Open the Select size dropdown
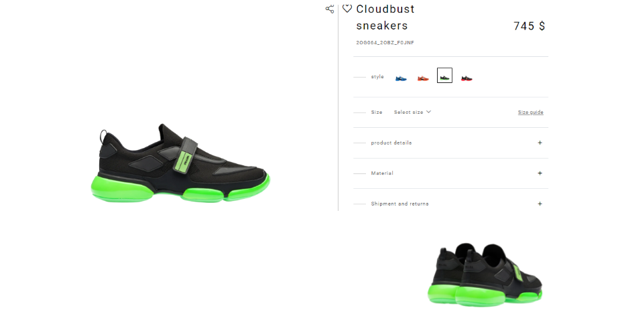The width and height of the screenshot is (618, 314). 412,112
